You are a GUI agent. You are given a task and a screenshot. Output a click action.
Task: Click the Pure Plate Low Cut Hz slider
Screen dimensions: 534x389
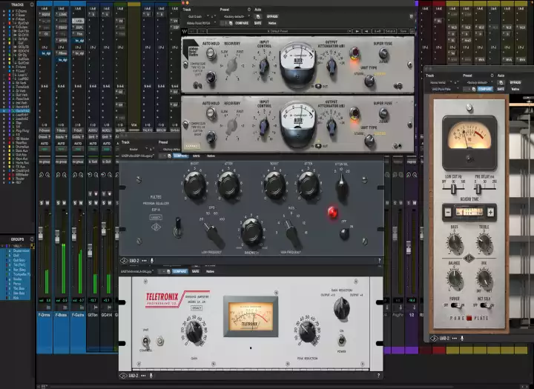click(453, 188)
